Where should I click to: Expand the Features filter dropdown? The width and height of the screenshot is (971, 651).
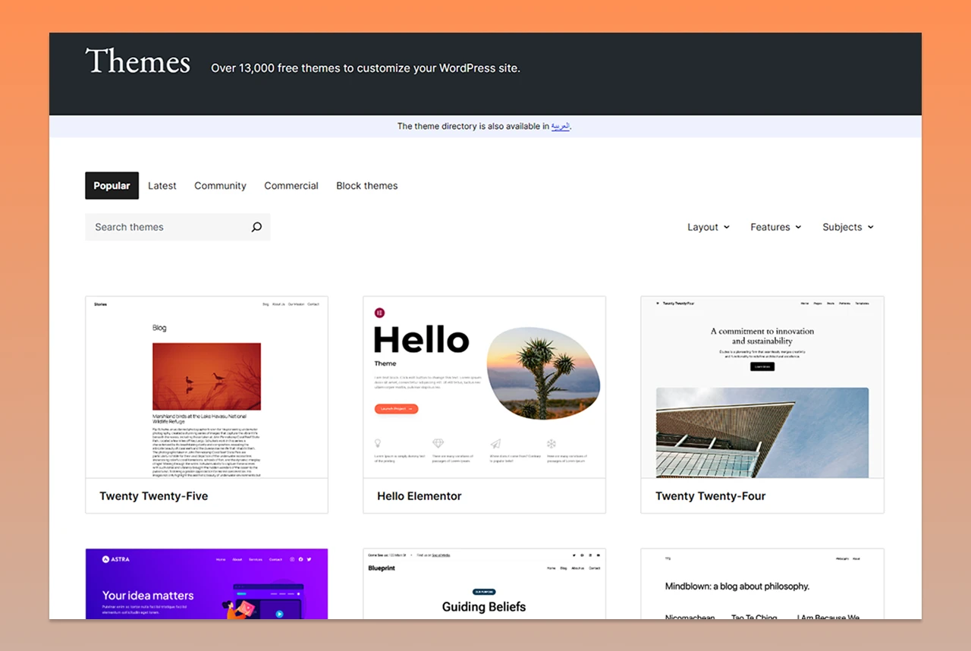pos(776,227)
